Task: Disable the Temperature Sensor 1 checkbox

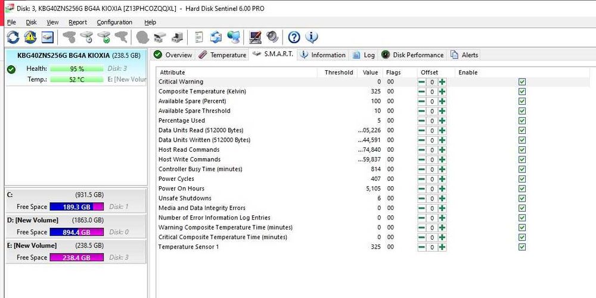Action: click(x=522, y=247)
